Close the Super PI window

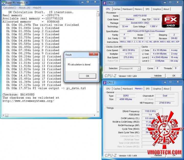(95, 2)
